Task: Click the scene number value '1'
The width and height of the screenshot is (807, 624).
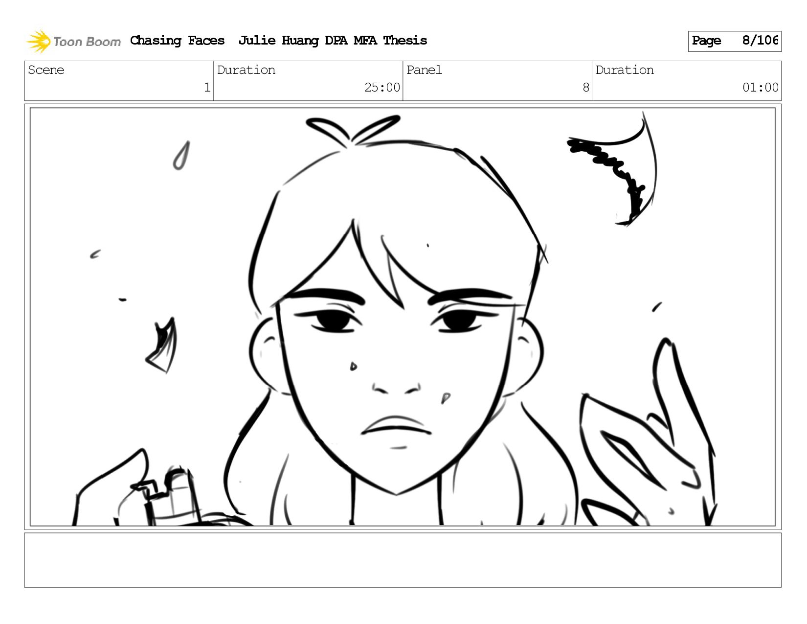Action: tap(207, 88)
